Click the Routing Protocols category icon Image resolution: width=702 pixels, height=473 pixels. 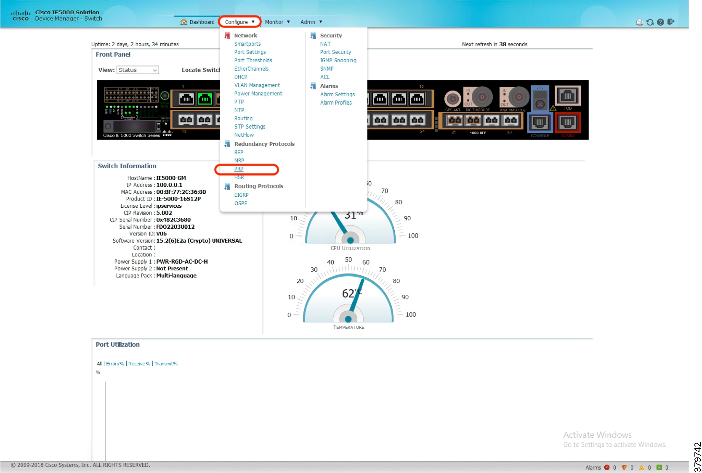point(227,187)
